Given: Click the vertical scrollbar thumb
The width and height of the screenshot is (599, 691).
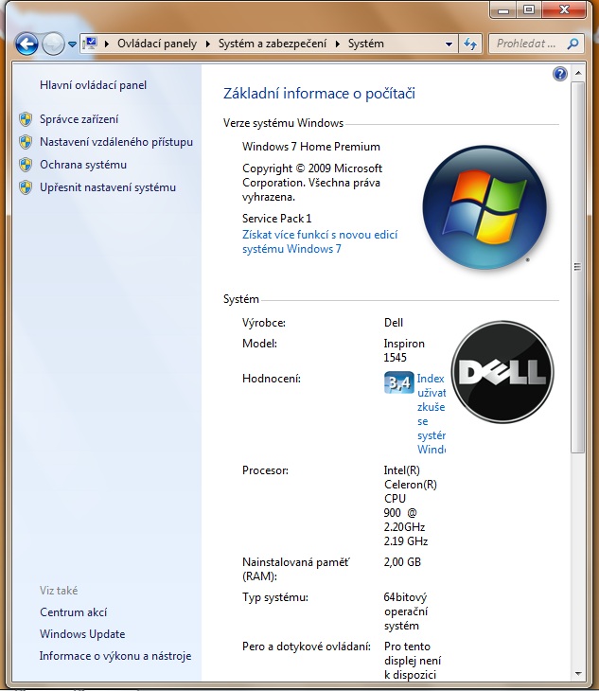Looking at the screenshot, I should coord(578,267).
